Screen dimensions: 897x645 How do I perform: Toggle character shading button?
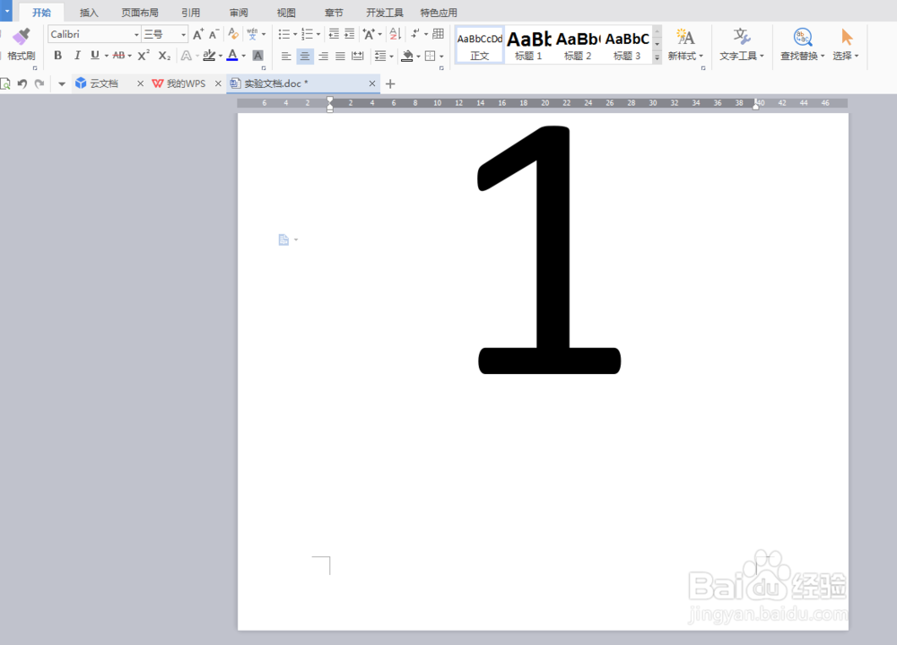click(258, 56)
